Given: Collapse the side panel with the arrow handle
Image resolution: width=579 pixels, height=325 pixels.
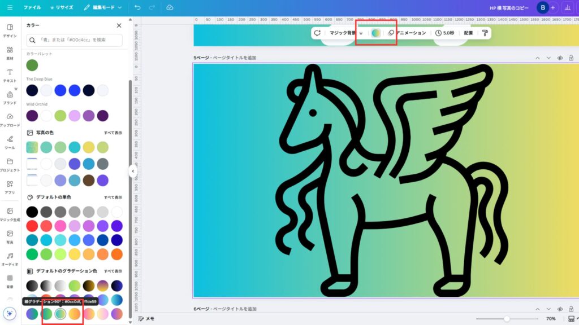Looking at the screenshot, I should [x=133, y=171].
